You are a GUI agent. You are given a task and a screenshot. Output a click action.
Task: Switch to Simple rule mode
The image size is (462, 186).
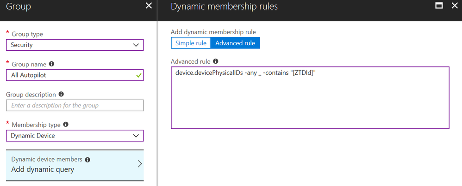pyautogui.click(x=191, y=43)
